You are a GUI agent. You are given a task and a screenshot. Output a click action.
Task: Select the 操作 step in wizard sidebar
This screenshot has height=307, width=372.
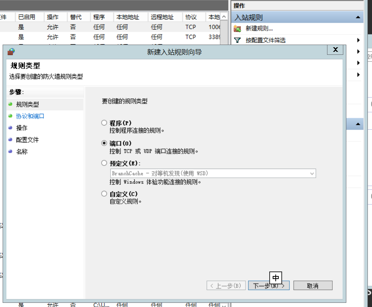22,128
